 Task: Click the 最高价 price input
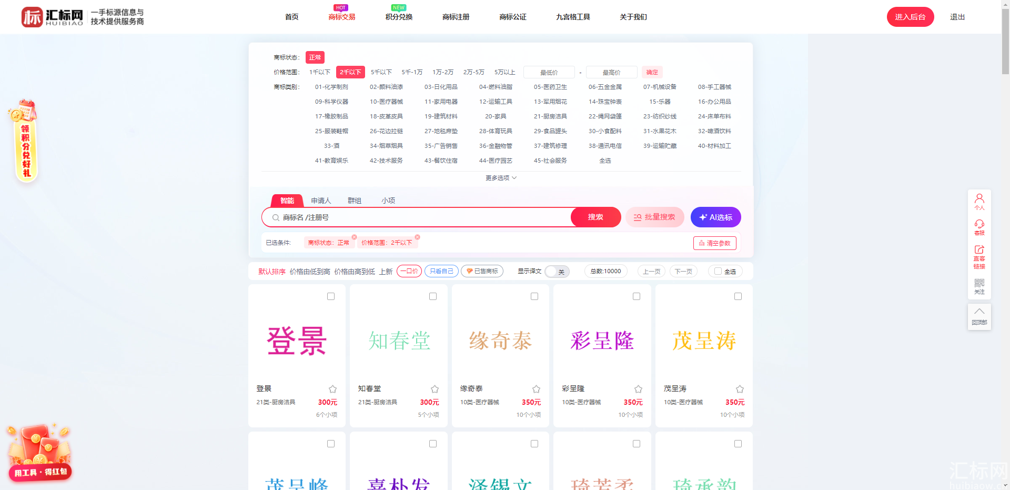pyautogui.click(x=611, y=72)
